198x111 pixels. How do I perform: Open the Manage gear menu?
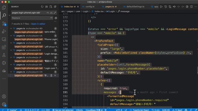pos(4,104)
